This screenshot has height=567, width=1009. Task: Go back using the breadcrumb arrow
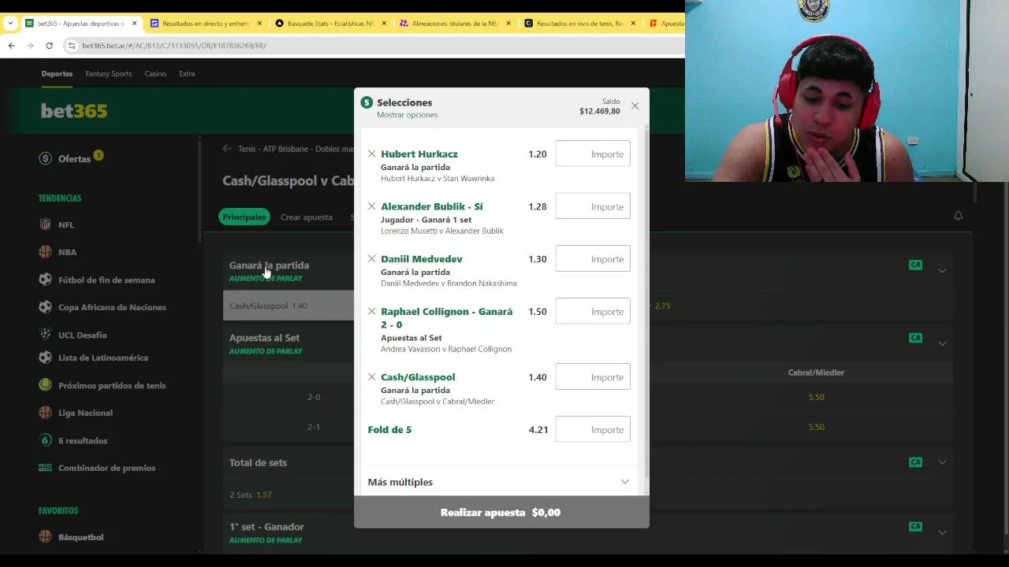point(227,149)
